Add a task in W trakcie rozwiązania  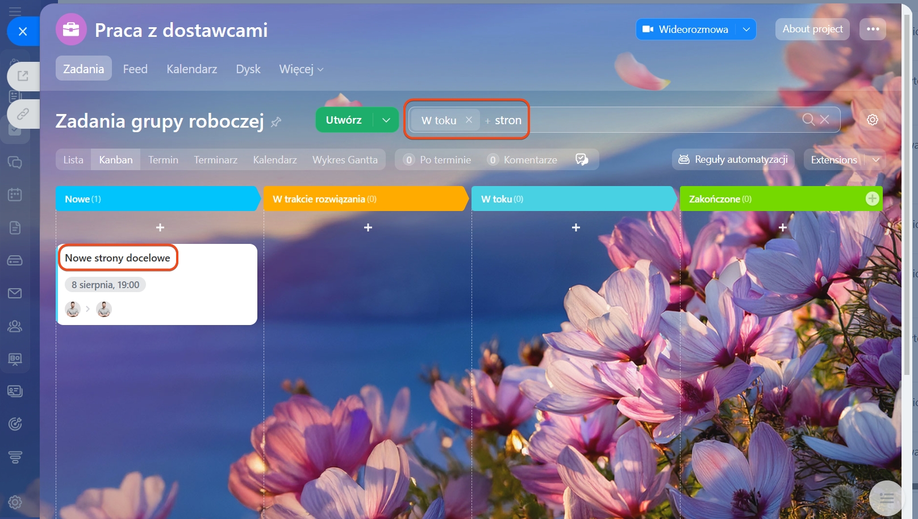pyautogui.click(x=368, y=227)
